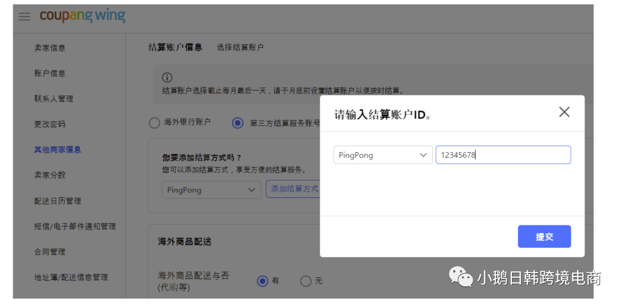Choose 有 for overseas product delivery
The image size is (622, 306).
click(263, 281)
